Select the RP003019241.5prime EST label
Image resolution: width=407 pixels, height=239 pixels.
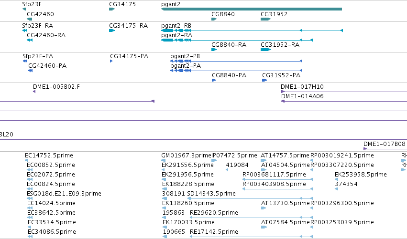pos(342,156)
